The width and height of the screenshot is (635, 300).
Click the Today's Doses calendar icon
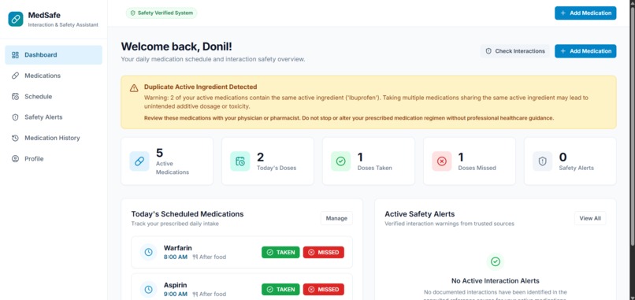pos(240,161)
